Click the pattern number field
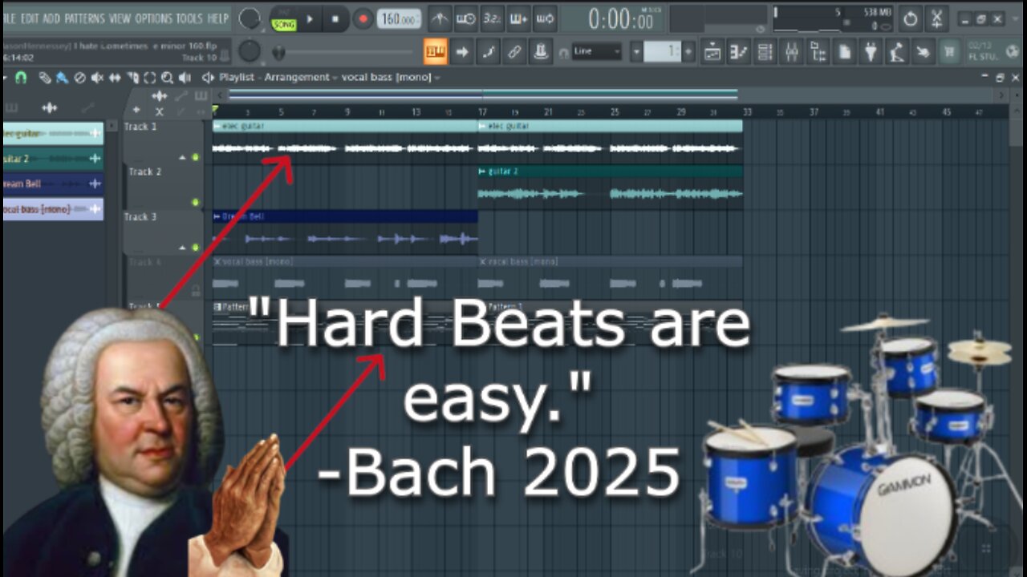Image resolution: width=1027 pixels, height=577 pixels. 663,52
